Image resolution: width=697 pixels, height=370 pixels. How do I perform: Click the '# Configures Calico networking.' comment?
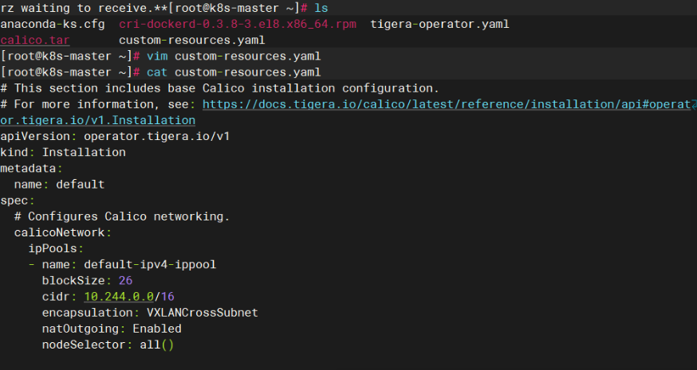tap(122, 216)
